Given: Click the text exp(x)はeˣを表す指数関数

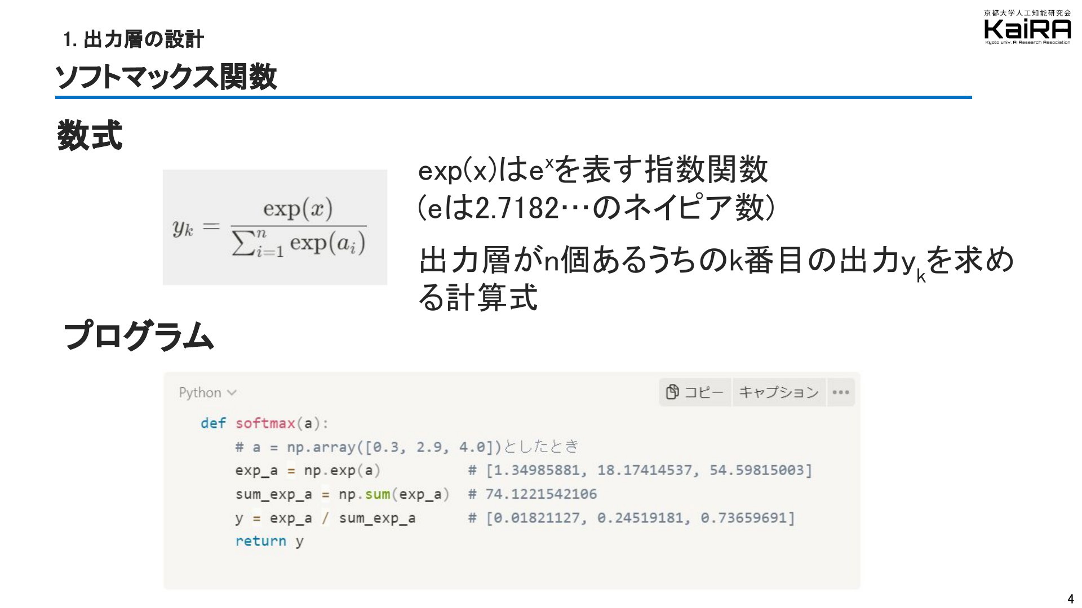Looking at the screenshot, I should tap(593, 169).
